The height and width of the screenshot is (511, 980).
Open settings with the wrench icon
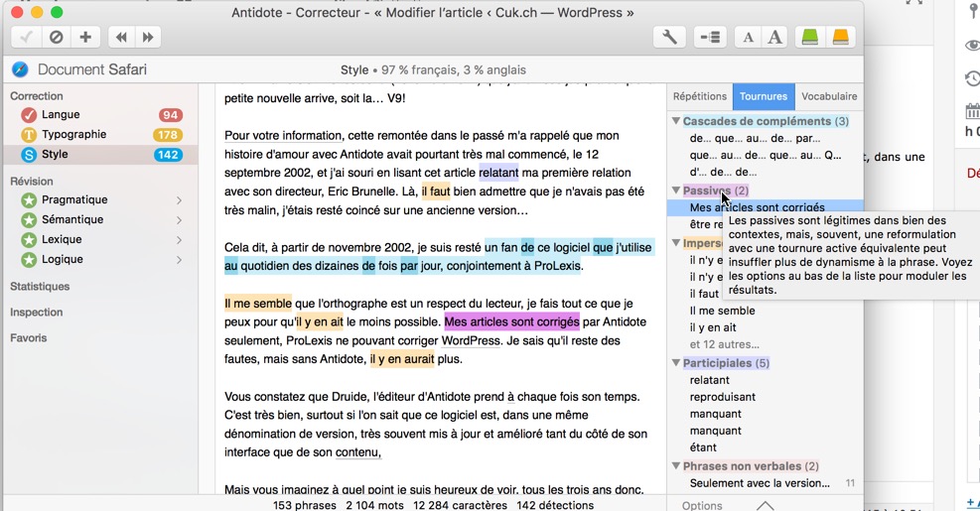(669, 38)
